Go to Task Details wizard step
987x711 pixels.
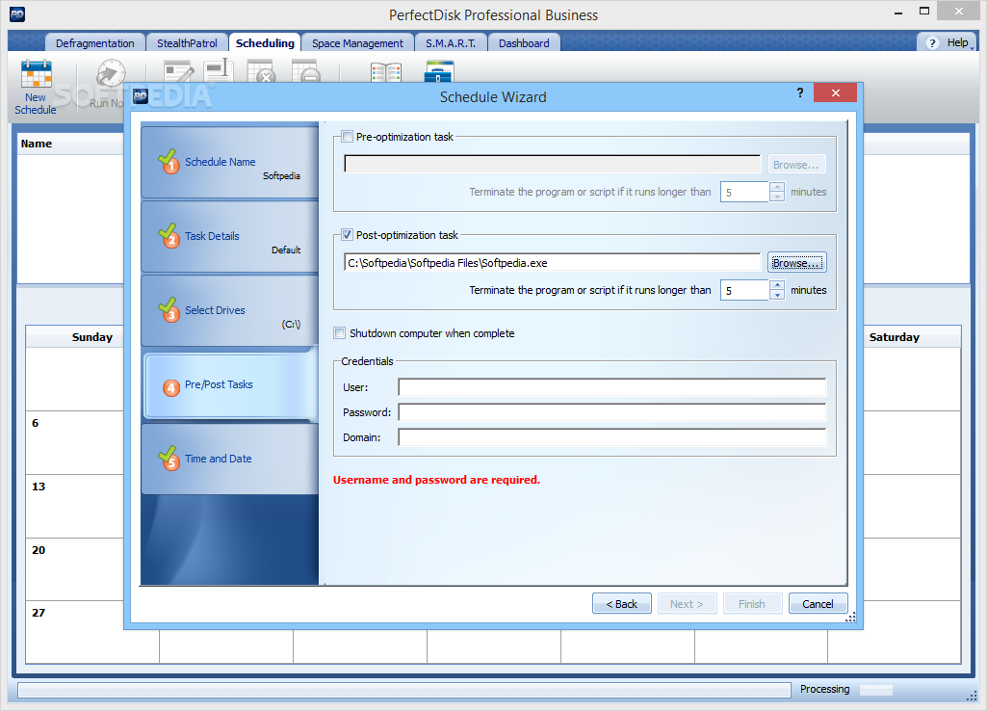click(x=230, y=237)
